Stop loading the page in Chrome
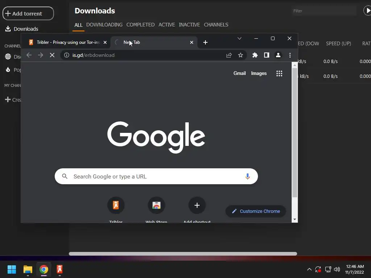This screenshot has width=371, height=278. click(52, 55)
